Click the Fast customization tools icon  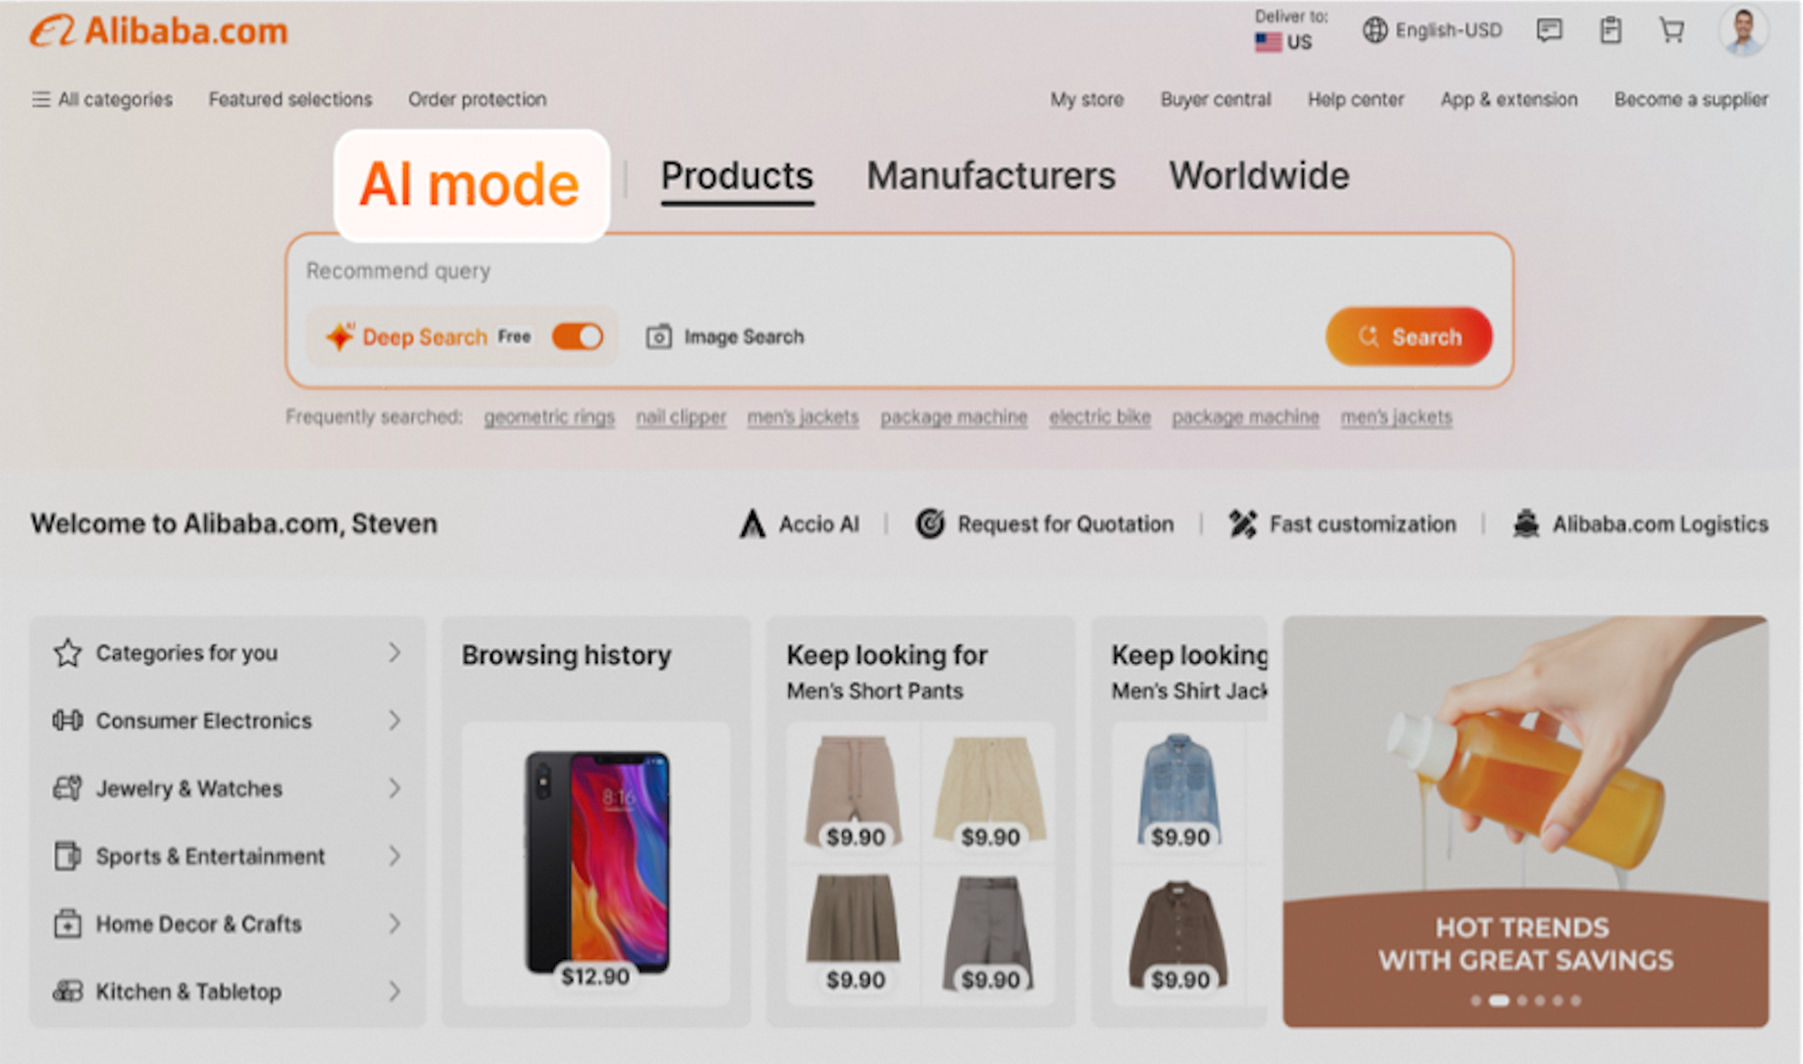point(1243,524)
